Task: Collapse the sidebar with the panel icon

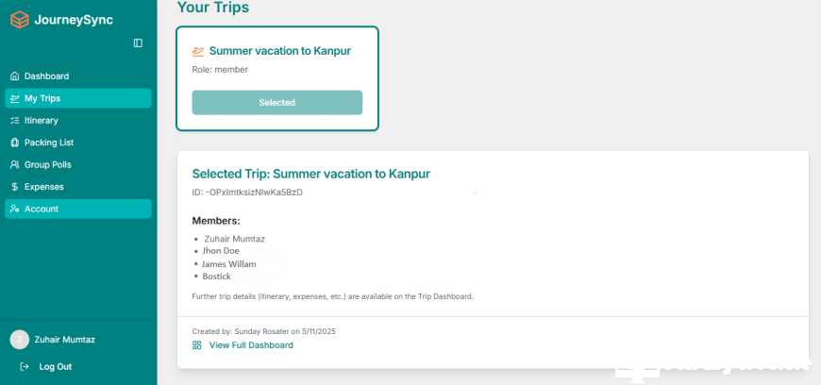Action: [138, 42]
